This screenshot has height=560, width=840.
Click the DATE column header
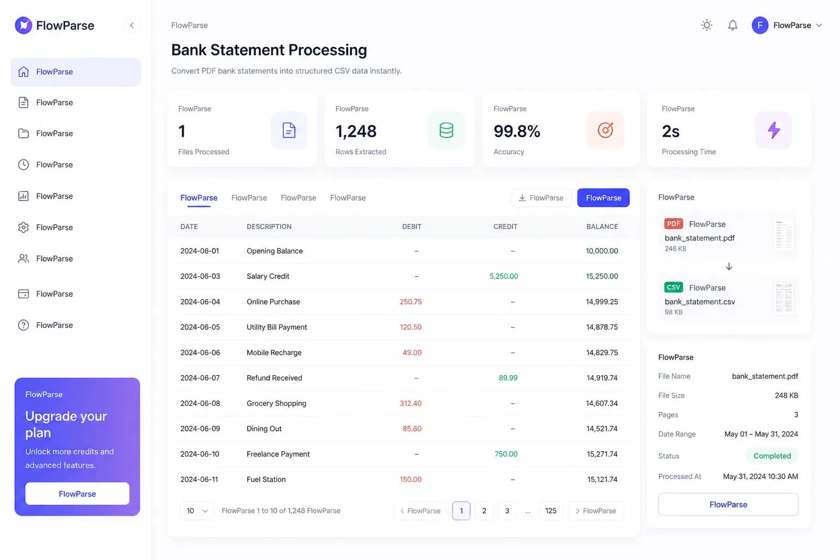click(189, 226)
